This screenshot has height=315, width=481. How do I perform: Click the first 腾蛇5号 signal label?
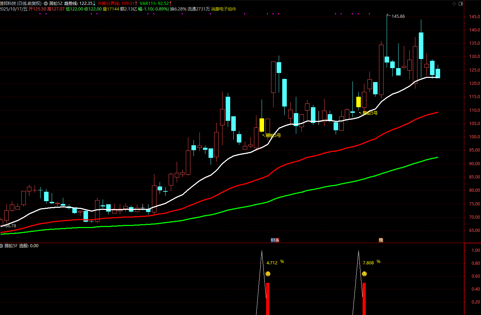coord(273,135)
